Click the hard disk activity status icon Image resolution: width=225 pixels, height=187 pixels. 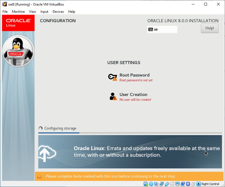(x=146, y=184)
